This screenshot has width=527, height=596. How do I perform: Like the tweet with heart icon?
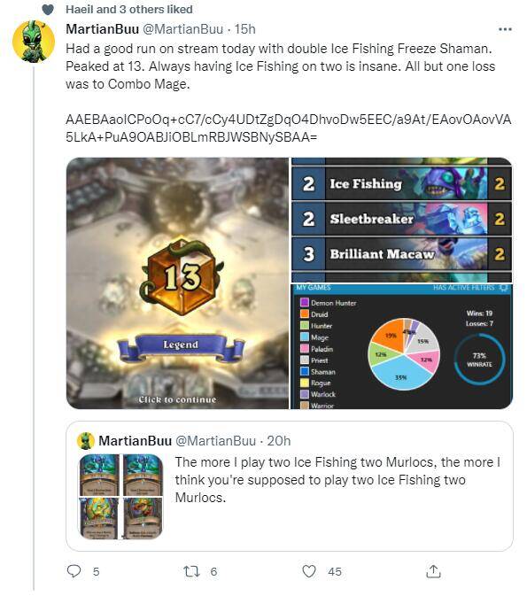(309, 571)
